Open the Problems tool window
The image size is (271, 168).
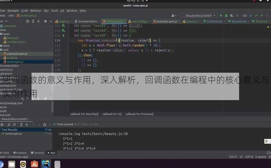tap(20, 153)
